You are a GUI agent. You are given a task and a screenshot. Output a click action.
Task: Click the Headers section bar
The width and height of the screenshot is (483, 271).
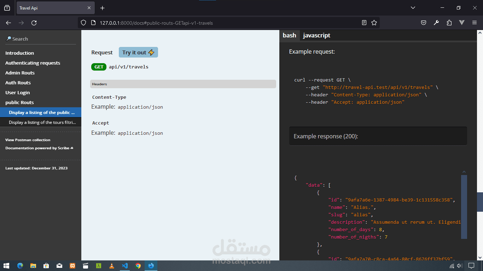click(183, 84)
